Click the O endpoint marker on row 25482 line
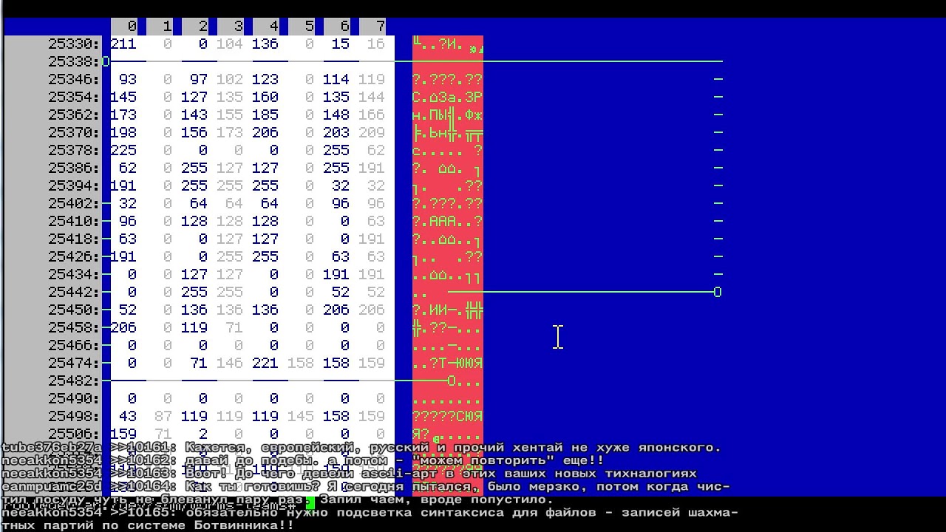This screenshot has width=946, height=532. coord(452,381)
